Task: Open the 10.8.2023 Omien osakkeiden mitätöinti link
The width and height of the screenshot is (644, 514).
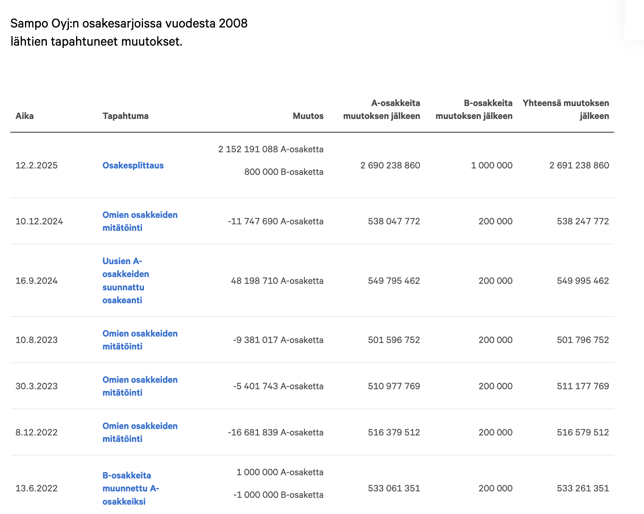Action: [x=140, y=340]
